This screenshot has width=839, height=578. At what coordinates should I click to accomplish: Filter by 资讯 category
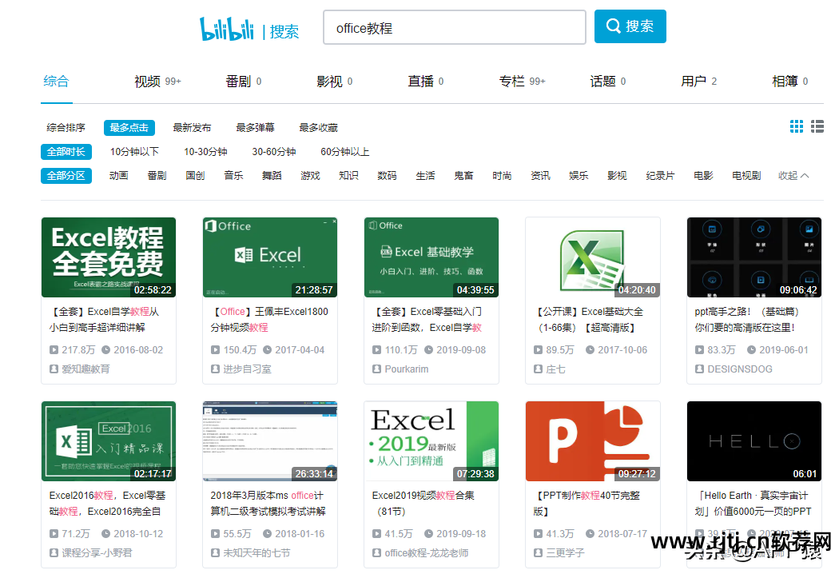(540, 176)
